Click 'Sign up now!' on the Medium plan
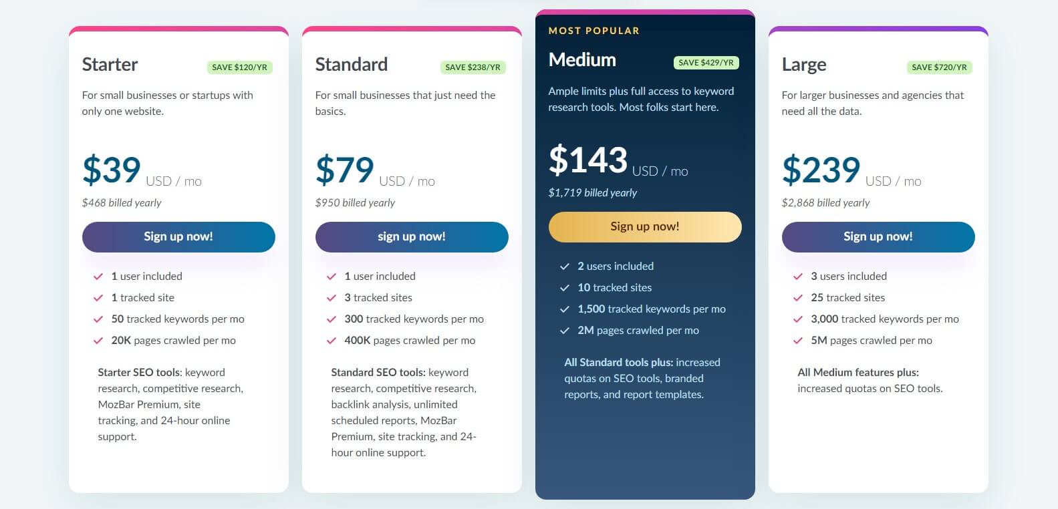The image size is (1058, 509). 644,226
